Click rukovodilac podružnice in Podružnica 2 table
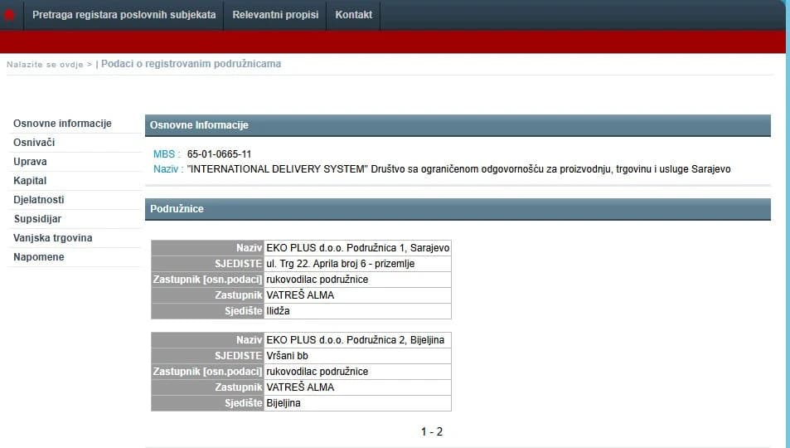The image size is (790, 448). [x=358, y=372]
